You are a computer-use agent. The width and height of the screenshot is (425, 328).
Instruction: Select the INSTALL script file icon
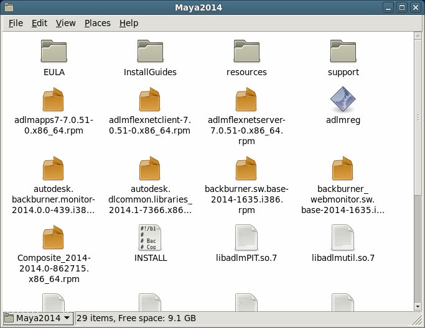point(150,237)
